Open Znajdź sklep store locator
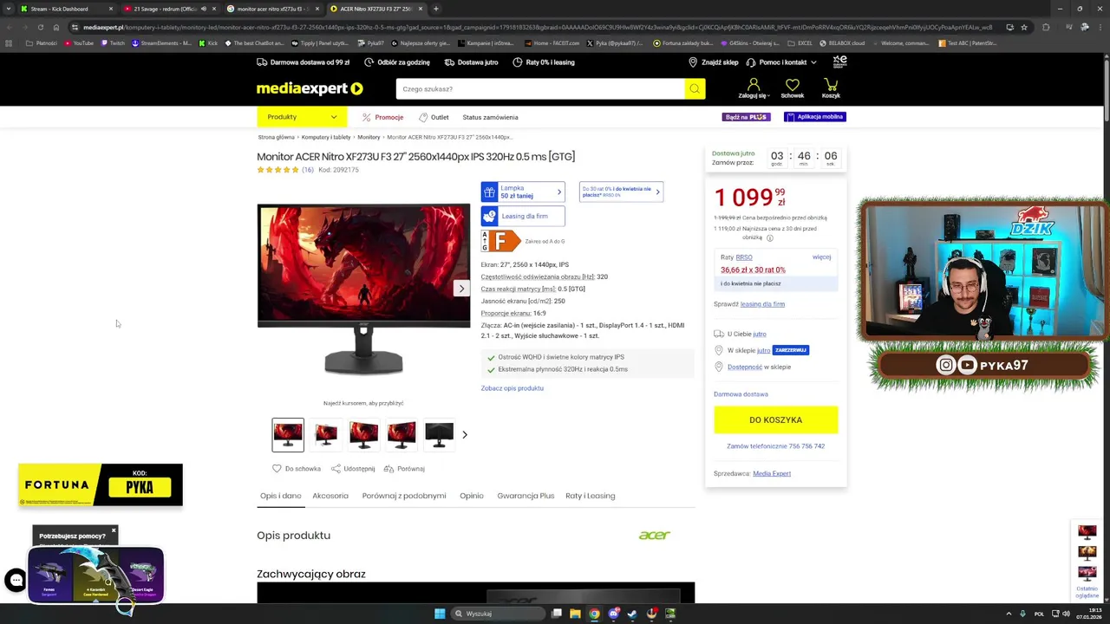The width and height of the screenshot is (1110, 624). (714, 62)
